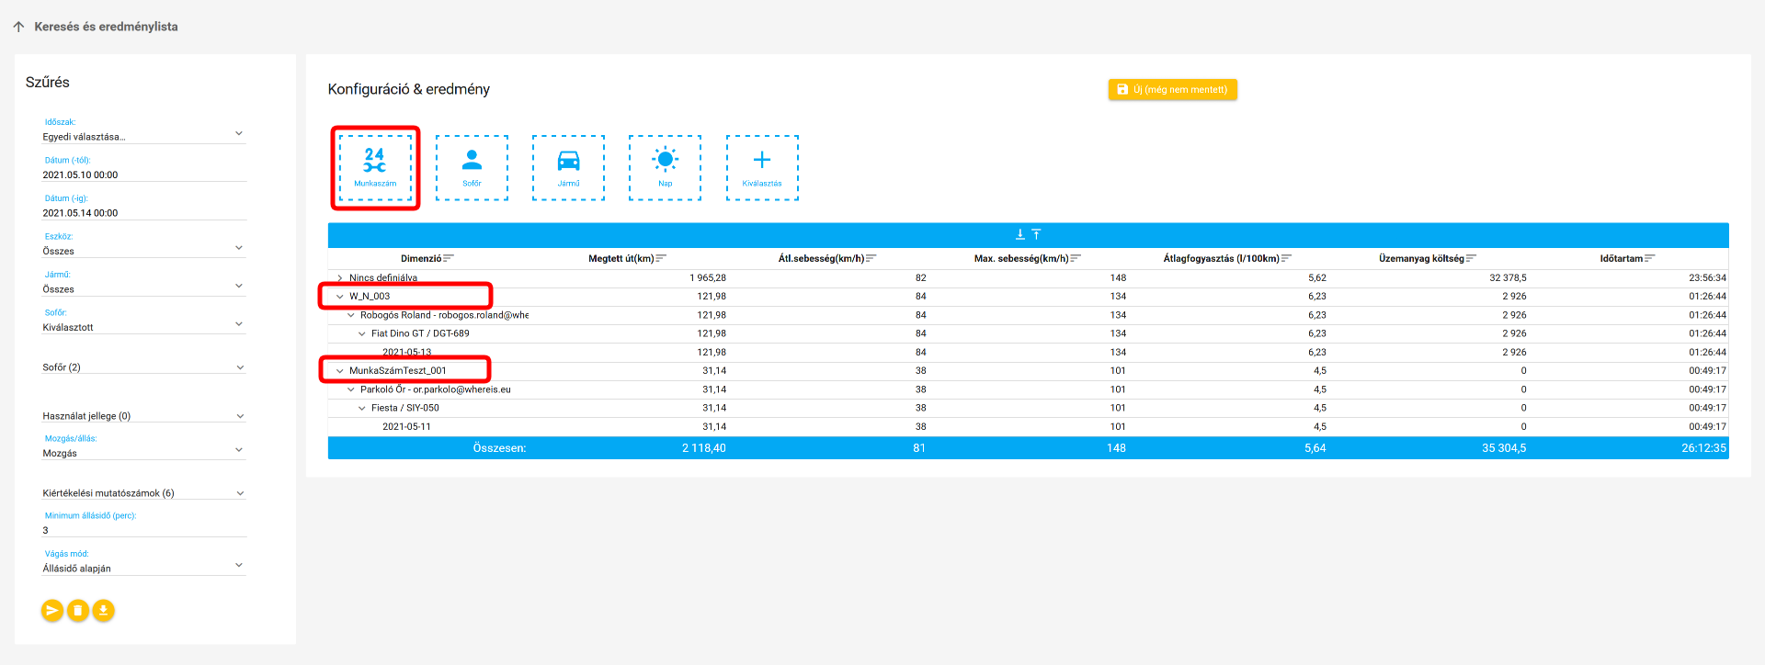
Task: Click the yellow send filter button
Action: [x=52, y=610]
